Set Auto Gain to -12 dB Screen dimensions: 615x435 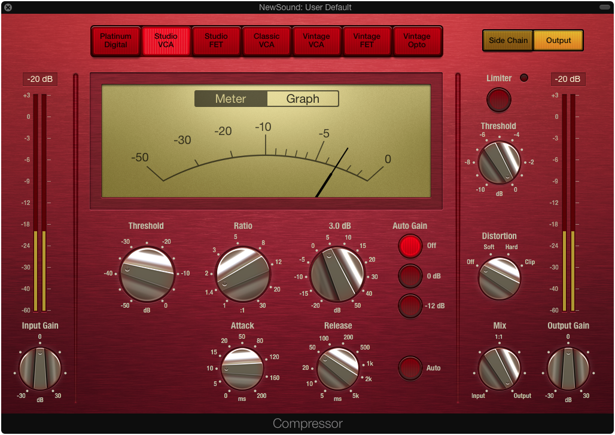[x=410, y=306]
